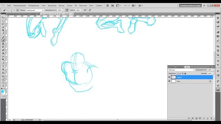Image resolution: width=221 pixels, height=124 pixels.
Task: Select the Eyedropper tool
Action: click(x=3, y=33)
